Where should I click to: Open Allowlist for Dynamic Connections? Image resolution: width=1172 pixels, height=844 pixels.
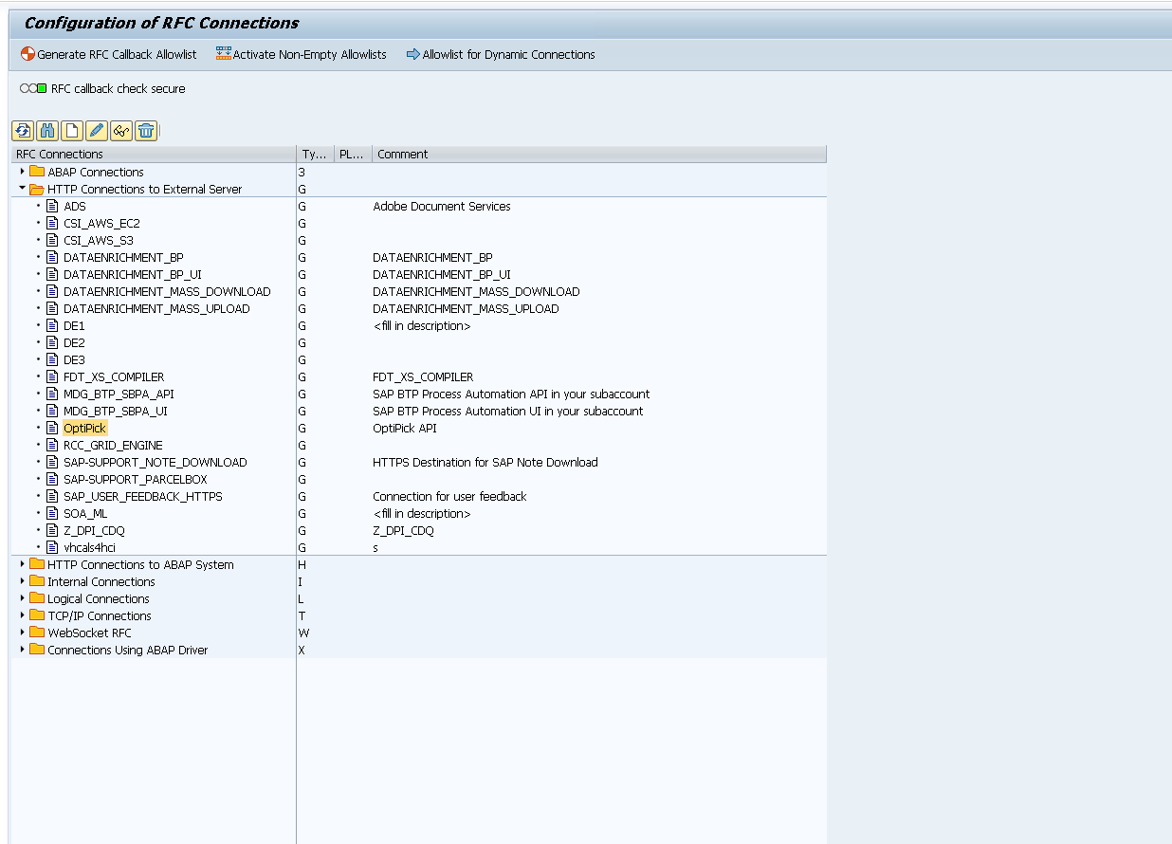[501, 55]
